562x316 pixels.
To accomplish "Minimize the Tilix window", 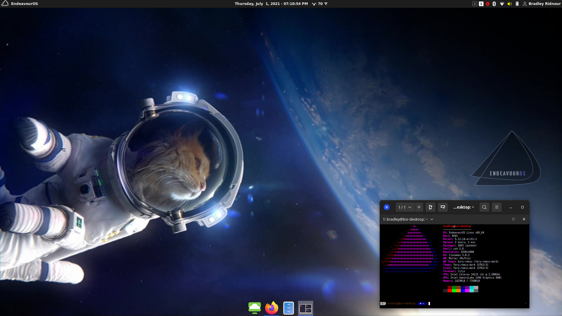I will coord(511,207).
